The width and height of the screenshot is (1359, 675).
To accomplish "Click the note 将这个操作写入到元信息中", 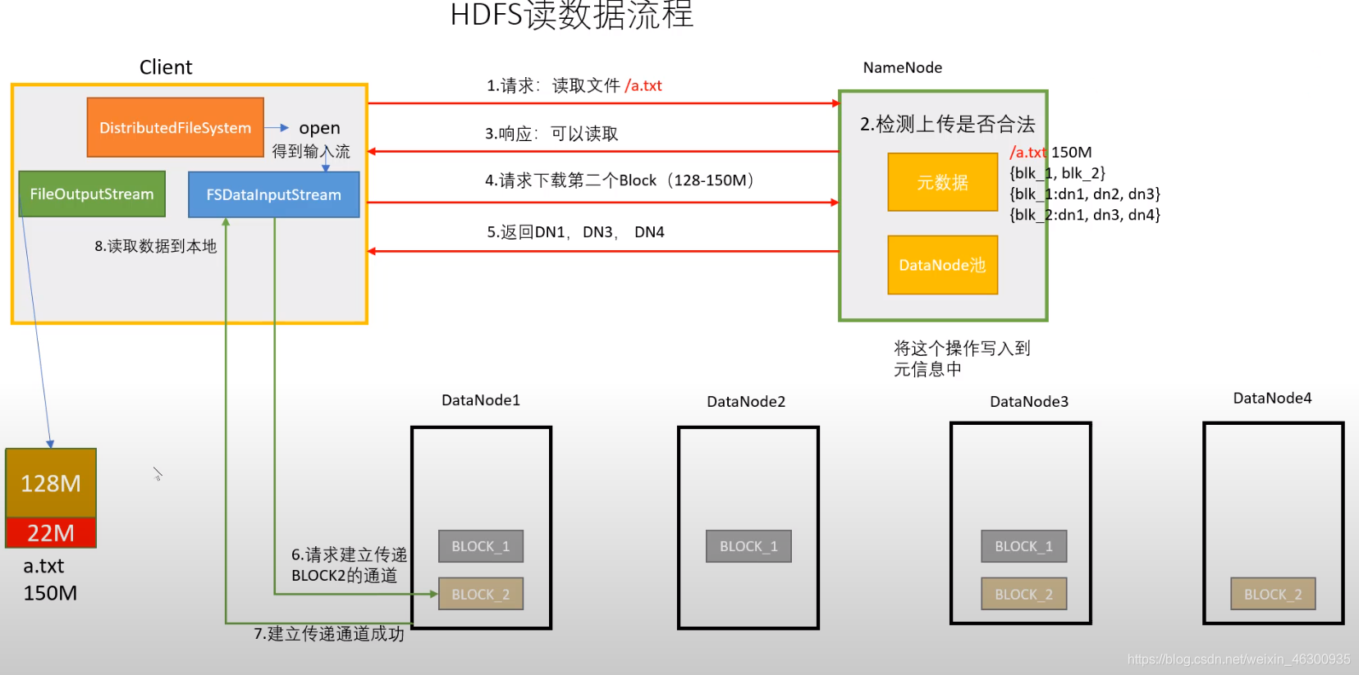I will [x=962, y=358].
